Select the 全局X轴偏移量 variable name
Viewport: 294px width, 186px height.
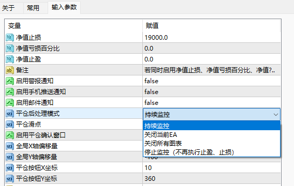pos(37,146)
